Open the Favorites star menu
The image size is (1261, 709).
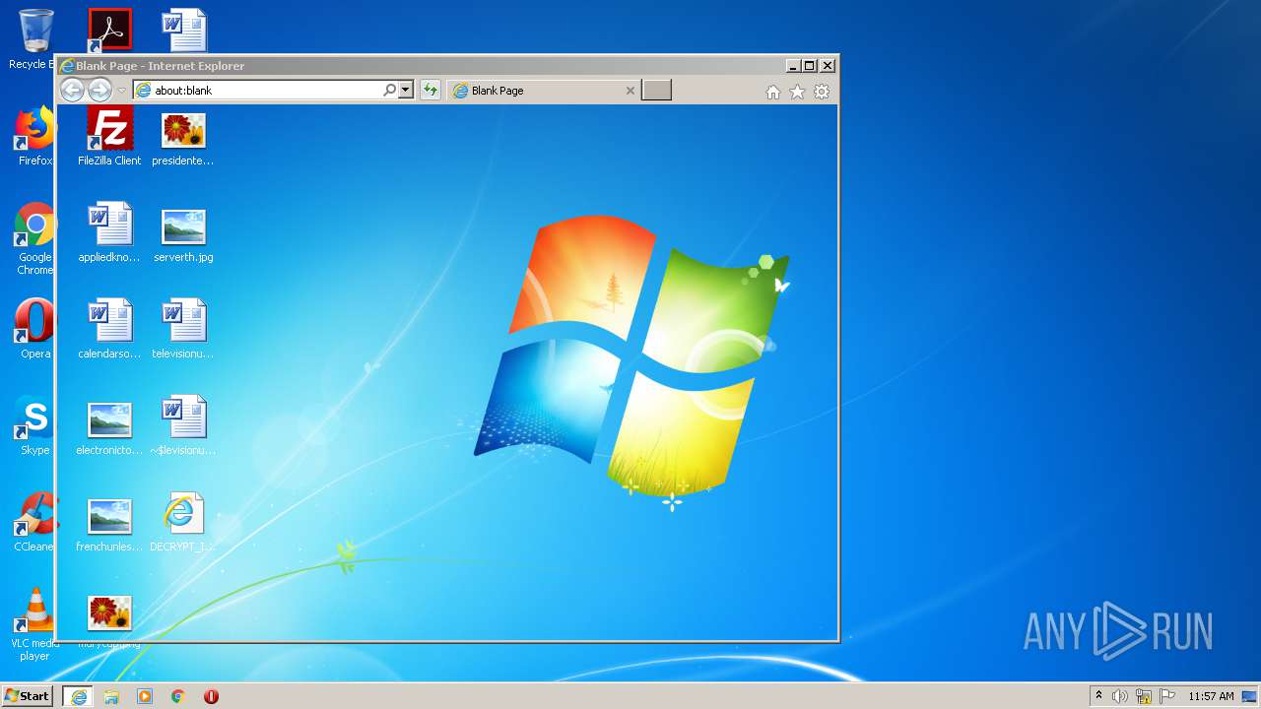797,92
